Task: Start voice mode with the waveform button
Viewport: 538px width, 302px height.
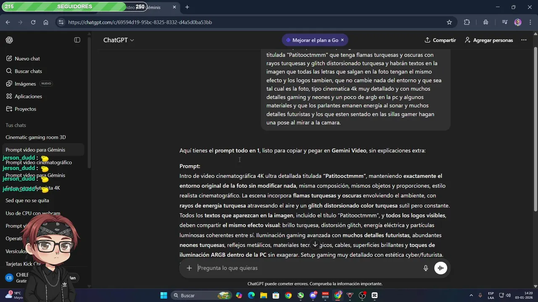Action: coord(440,268)
